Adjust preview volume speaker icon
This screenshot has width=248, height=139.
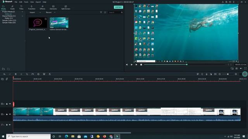click(241, 68)
